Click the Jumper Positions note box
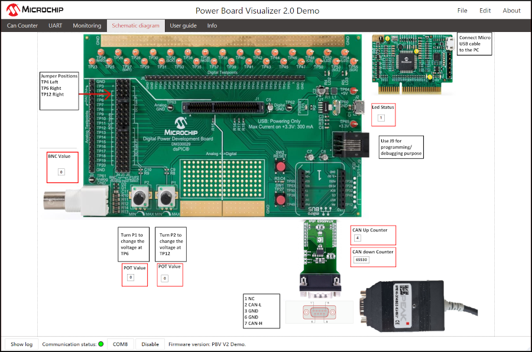 pyautogui.click(x=59, y=90)
